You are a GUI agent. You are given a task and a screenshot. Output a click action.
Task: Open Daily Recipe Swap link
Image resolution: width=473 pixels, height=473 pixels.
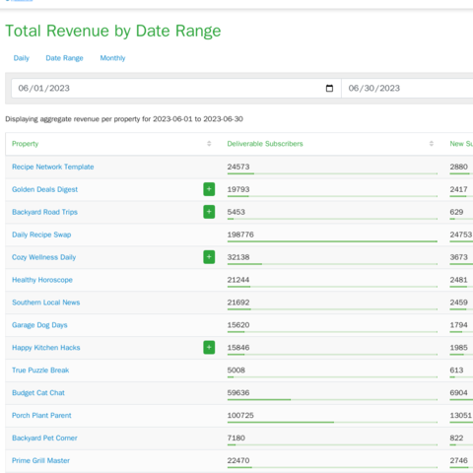tap(41, 235)
